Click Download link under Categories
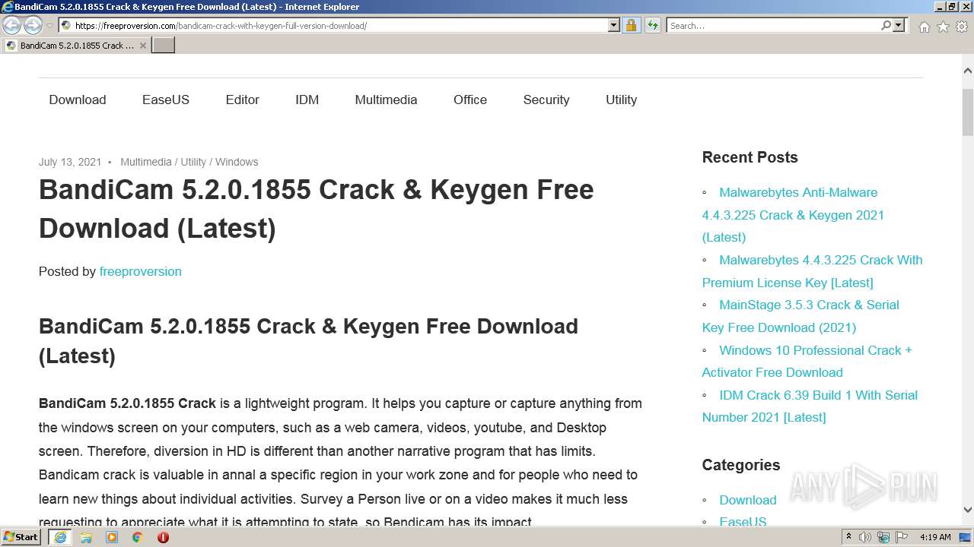 (748, 500)
